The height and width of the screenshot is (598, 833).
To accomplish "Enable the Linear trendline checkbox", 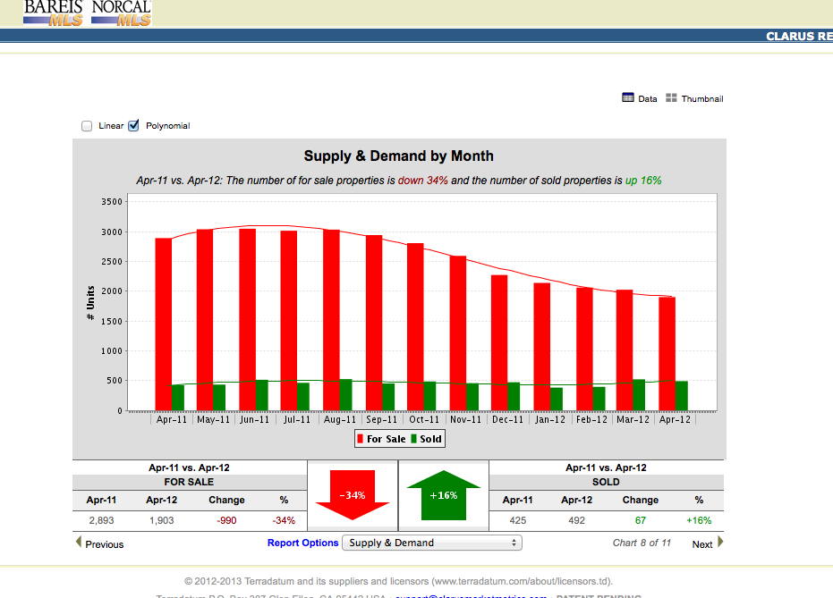I will (x=87, y=126).
